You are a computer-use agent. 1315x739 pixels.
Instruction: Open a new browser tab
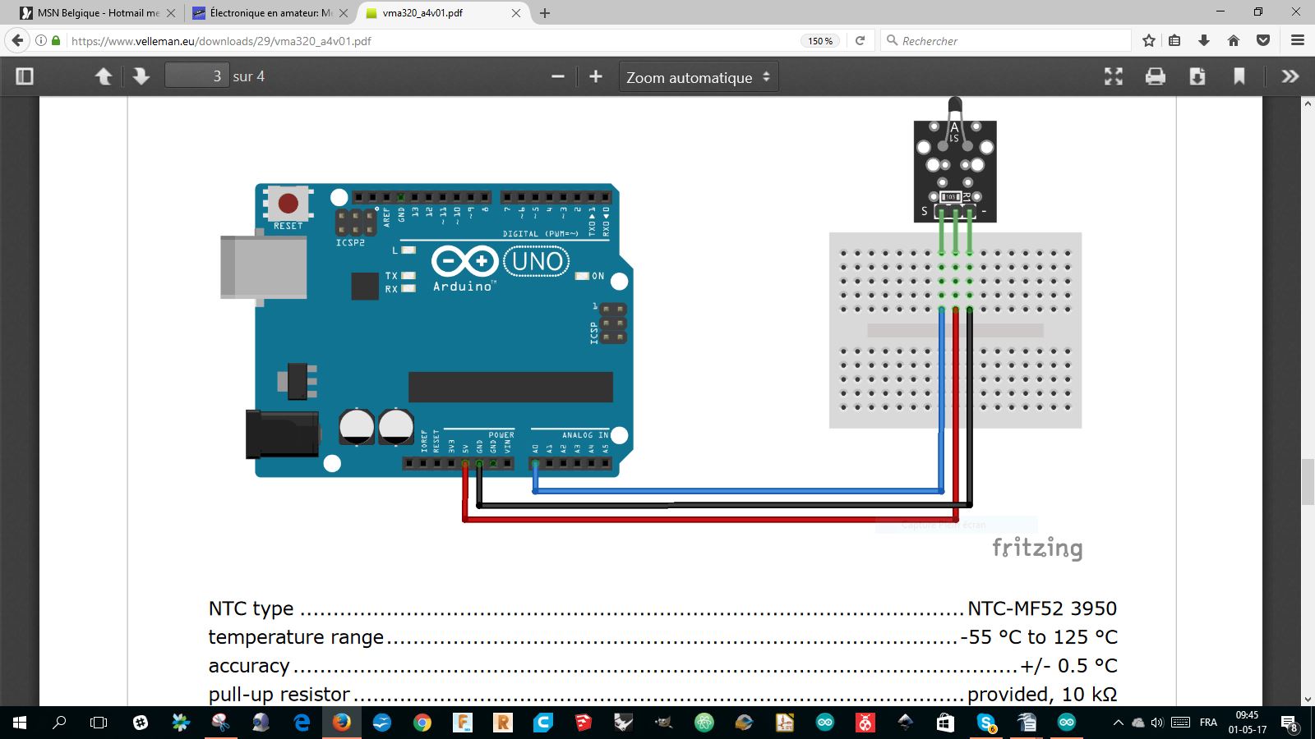tap(545, 13)
